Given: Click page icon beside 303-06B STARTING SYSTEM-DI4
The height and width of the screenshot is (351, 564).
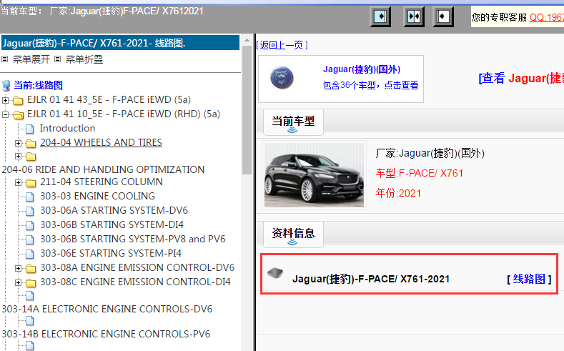Looking at the screenshot, I should click(30, 225).
